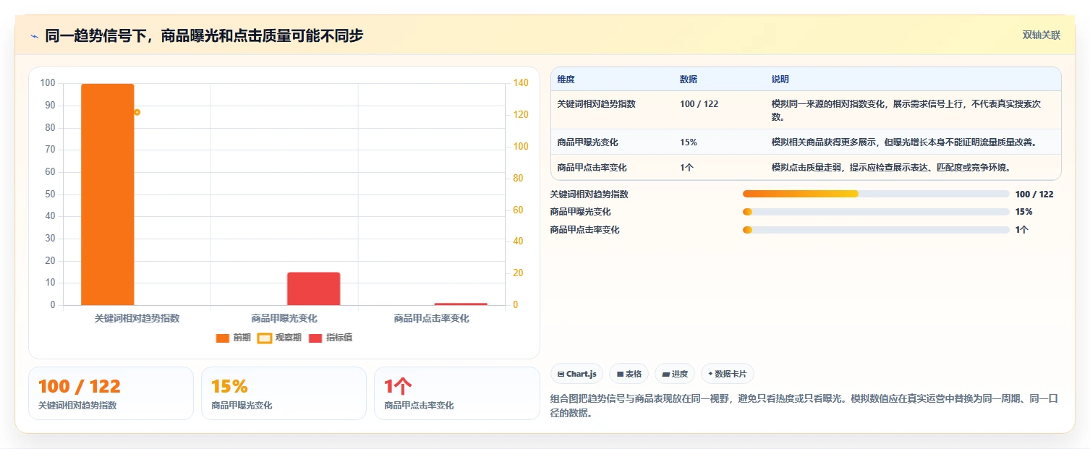The width and height of the screenshot is (1090, 449).
Task: Click the table data value 100 / 122
Action: tap(699, 104)
